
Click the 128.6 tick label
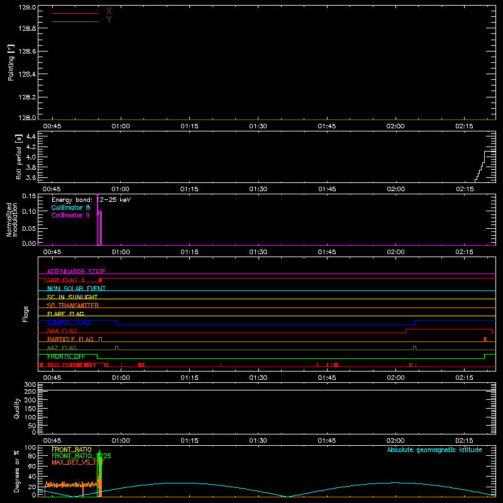coord(27,52)
